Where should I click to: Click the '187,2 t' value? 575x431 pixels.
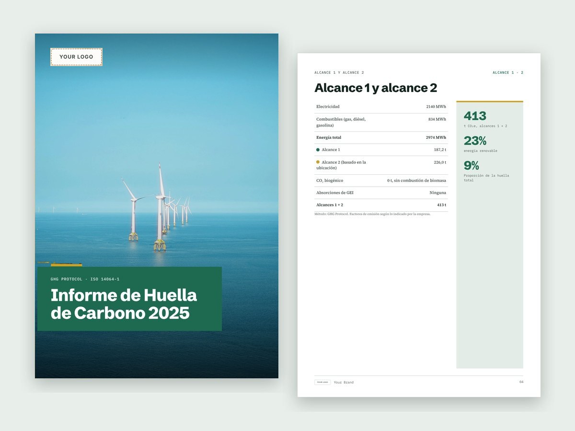(x=440, y=150)
